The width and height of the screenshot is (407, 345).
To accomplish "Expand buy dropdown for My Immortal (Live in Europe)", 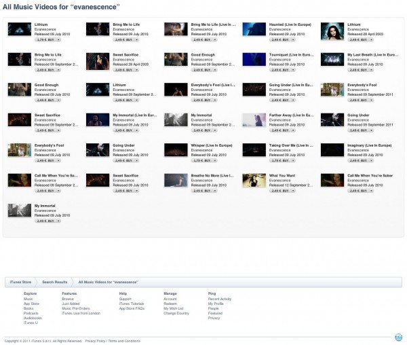I will tap(137, 130).
